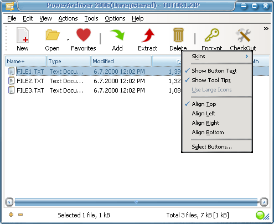274x224 pixels.
Task: Click the CheckOut tools icon
Action: click(x=243, y=35)
